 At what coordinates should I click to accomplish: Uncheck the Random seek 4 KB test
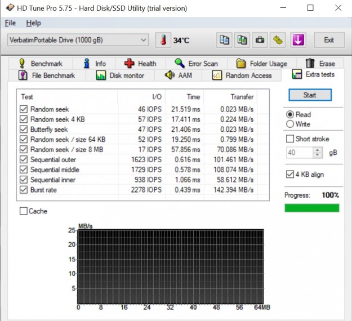24,119
